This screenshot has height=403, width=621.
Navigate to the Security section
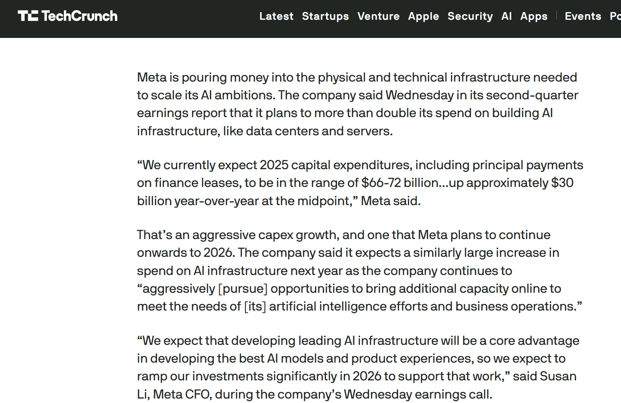point(470,16)
